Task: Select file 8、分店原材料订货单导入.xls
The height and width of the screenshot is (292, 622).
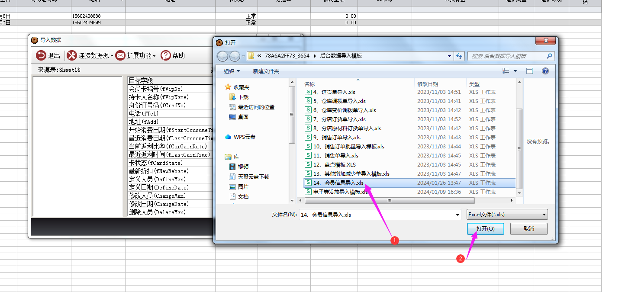Action: (x=343, y=128)
